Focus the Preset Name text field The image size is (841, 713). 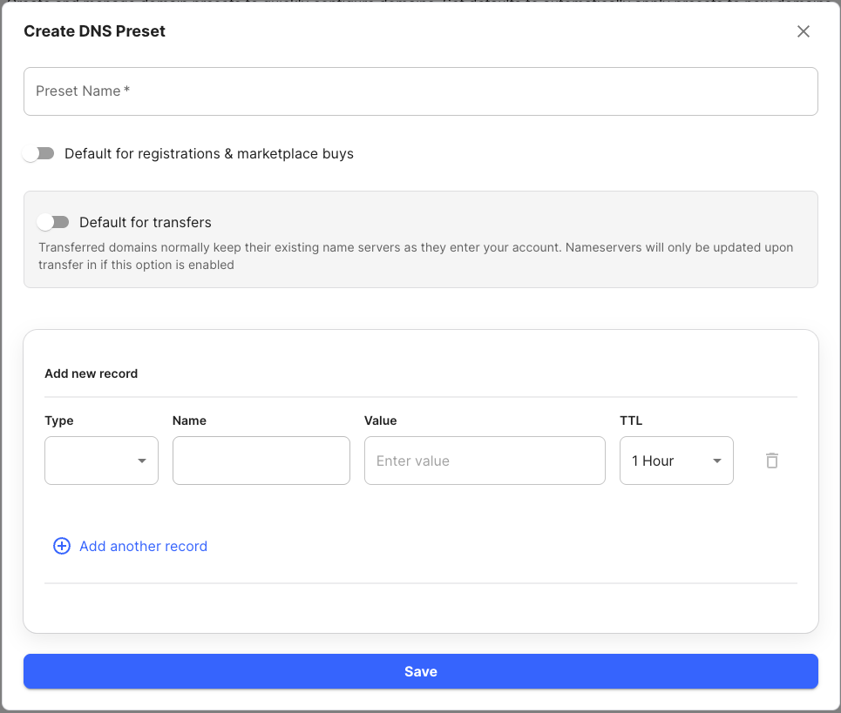[420, 91]
